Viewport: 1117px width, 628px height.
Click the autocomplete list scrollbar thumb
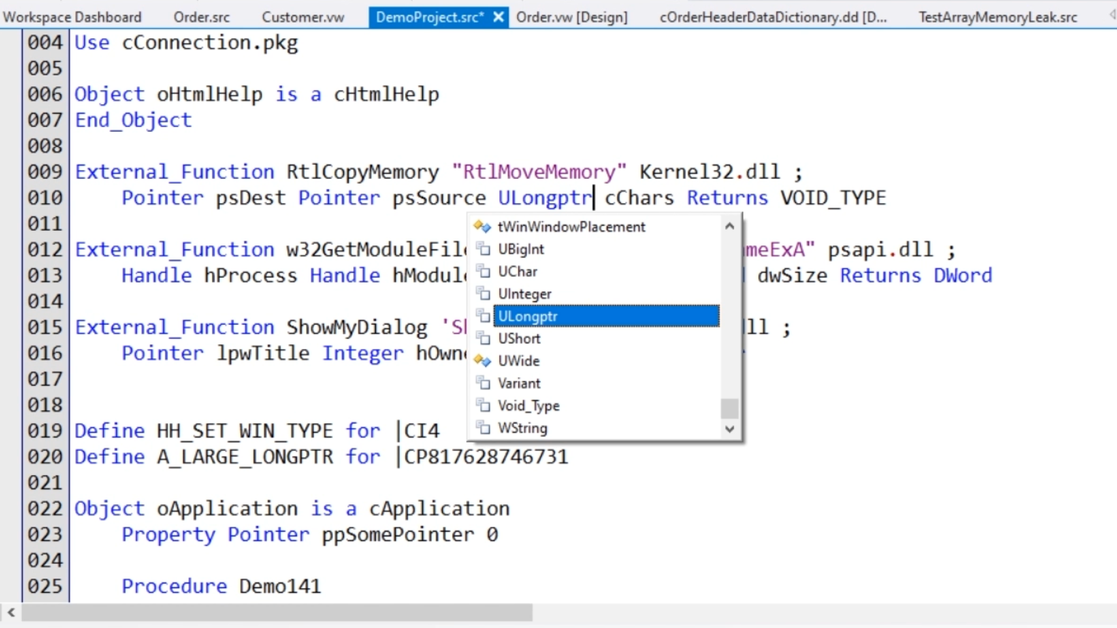pos(730,408)
